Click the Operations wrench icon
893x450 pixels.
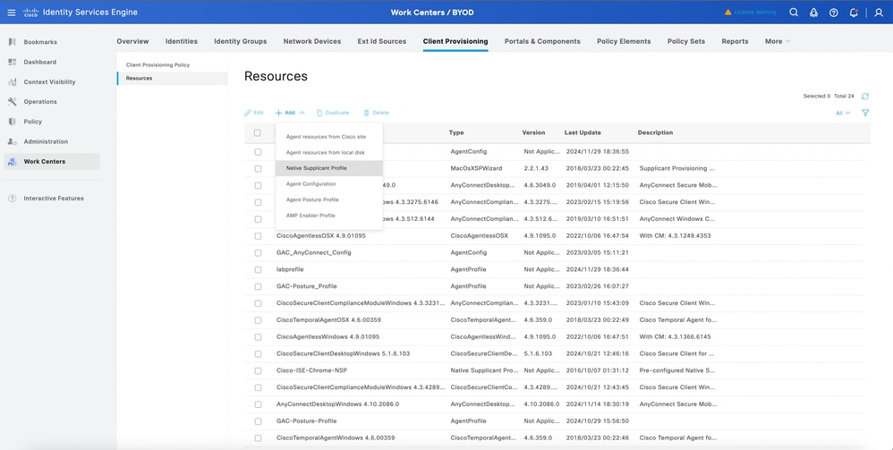pyautogui.click(x=12, y=102)
